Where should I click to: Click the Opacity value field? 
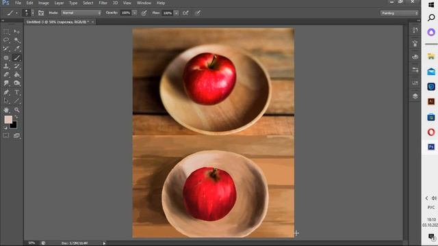pos(126,13)
